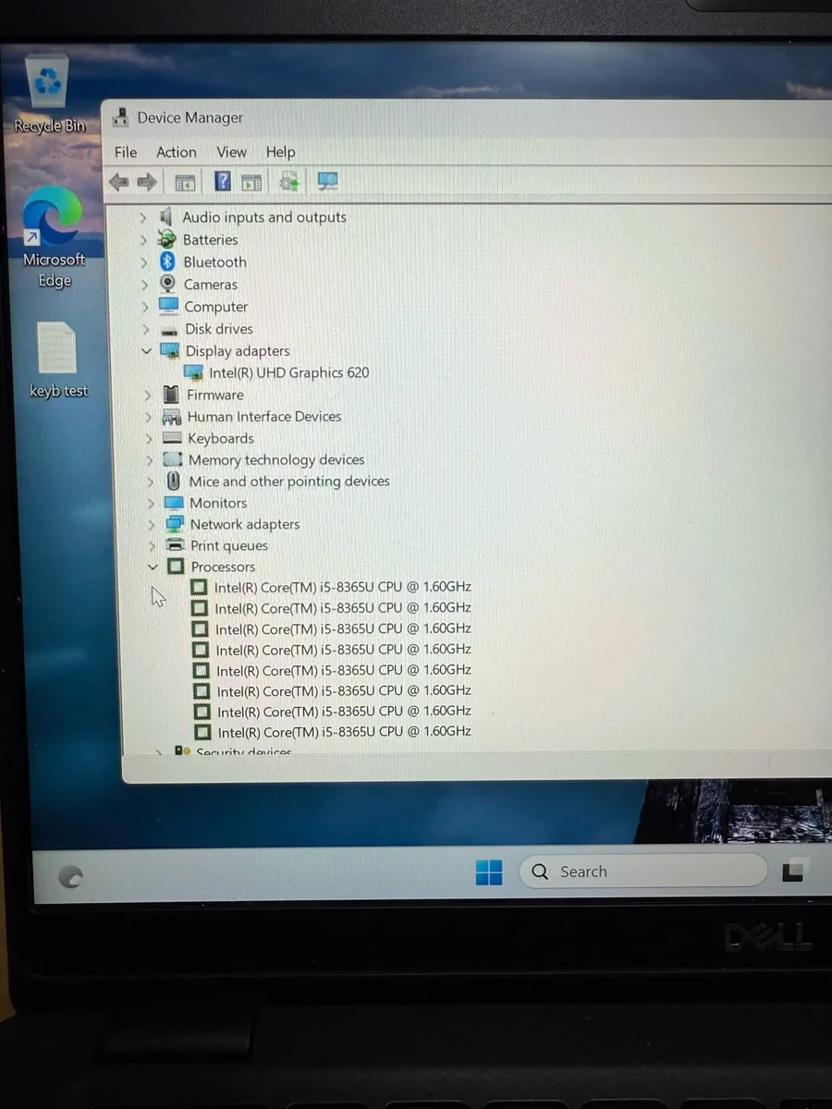The width and height of the screenshot is (832, 1109).
Task: Expand the Cameras node arrow
Action: point(144,285)
